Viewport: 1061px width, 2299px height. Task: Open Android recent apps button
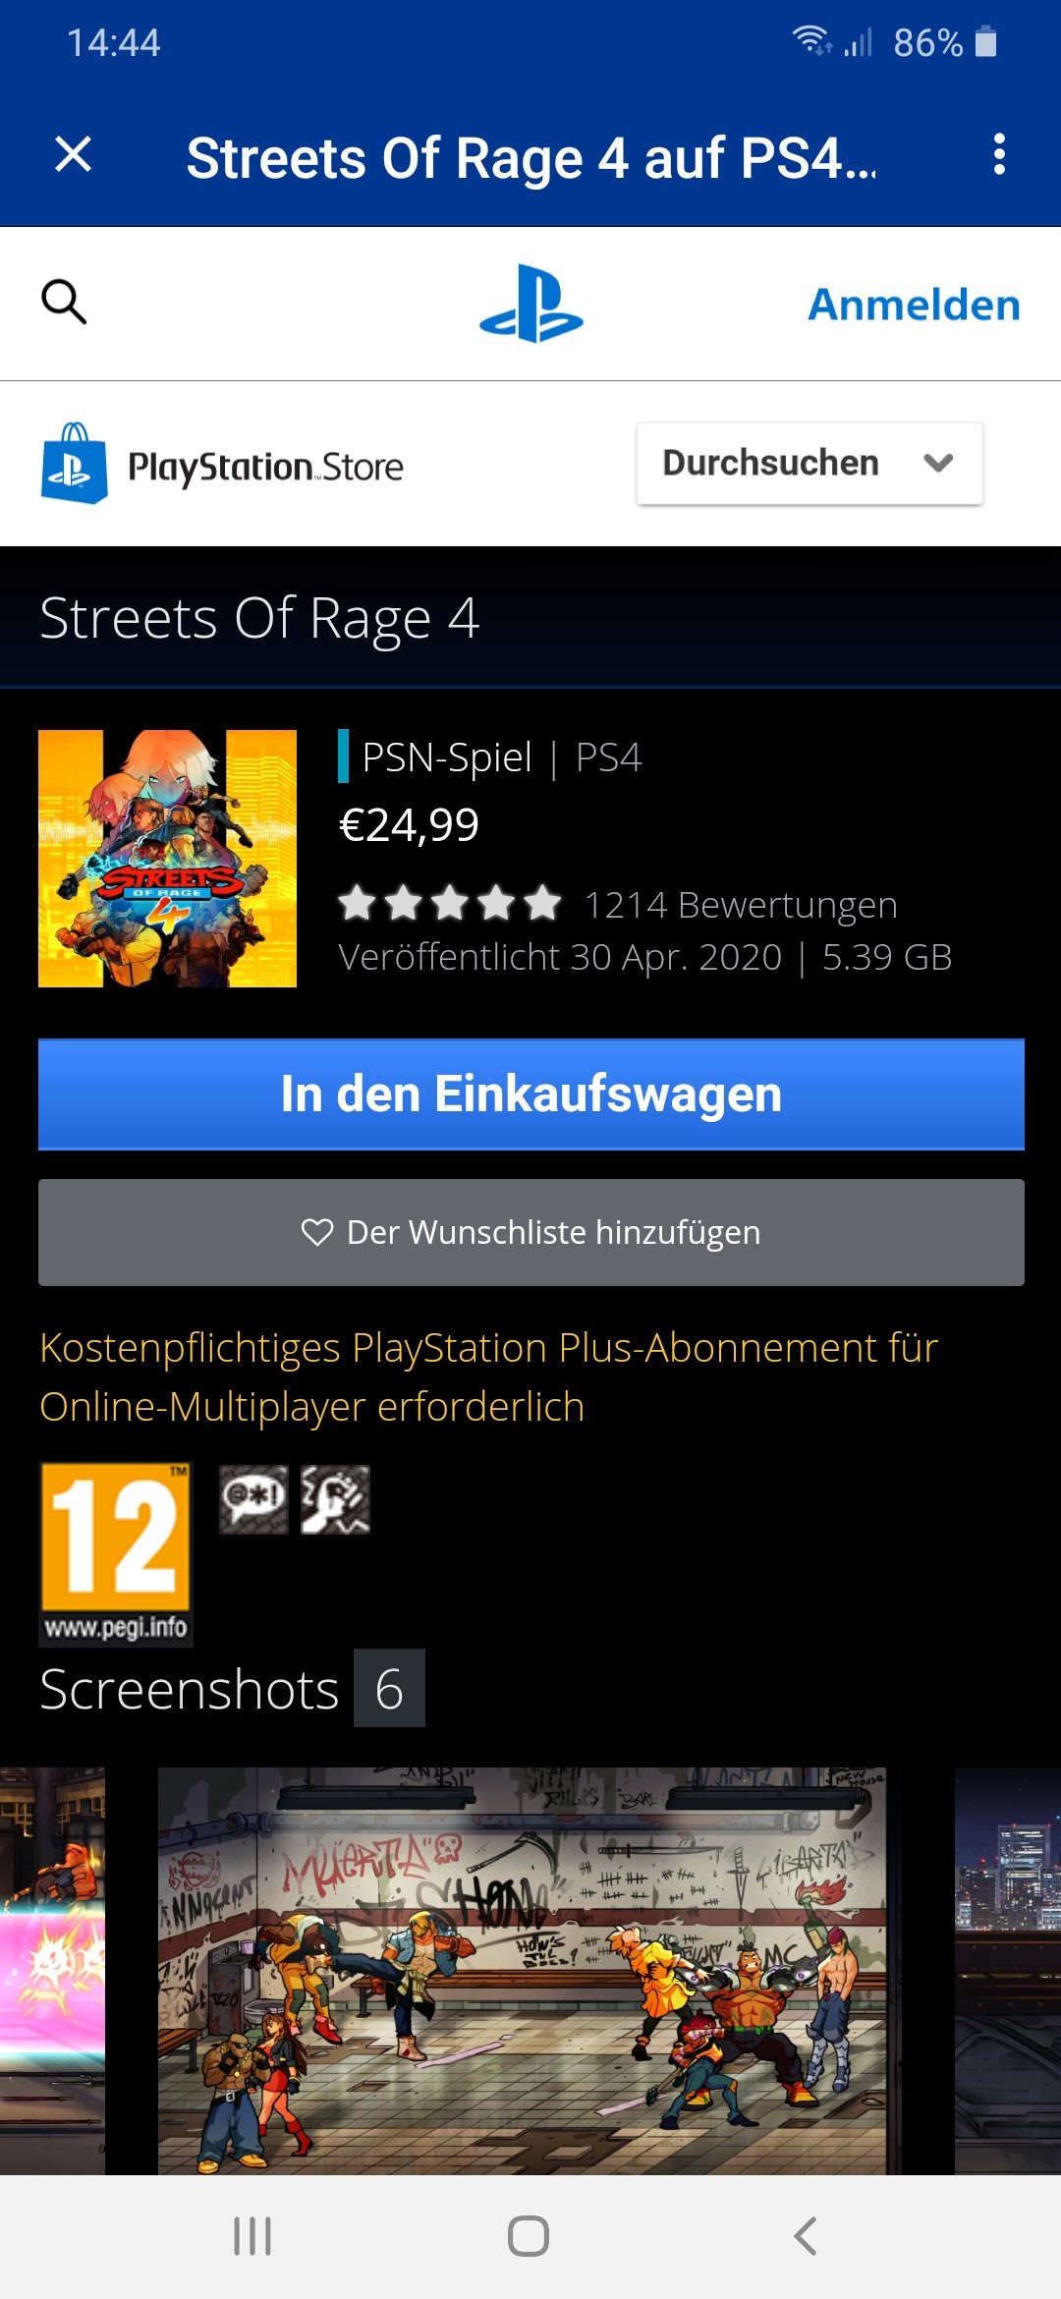coord(252,2236)
